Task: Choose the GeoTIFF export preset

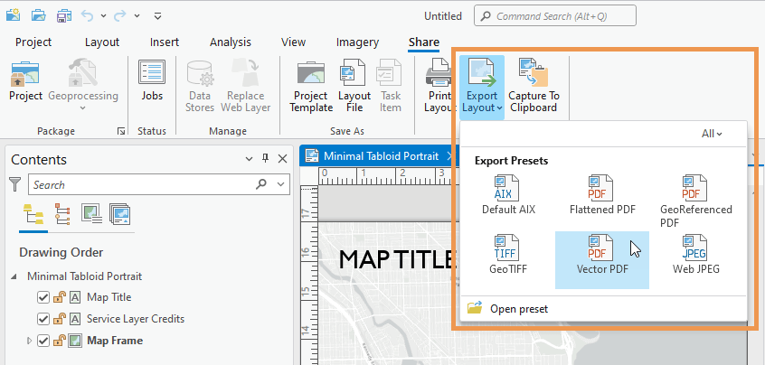Action: (x=508, y=255)
